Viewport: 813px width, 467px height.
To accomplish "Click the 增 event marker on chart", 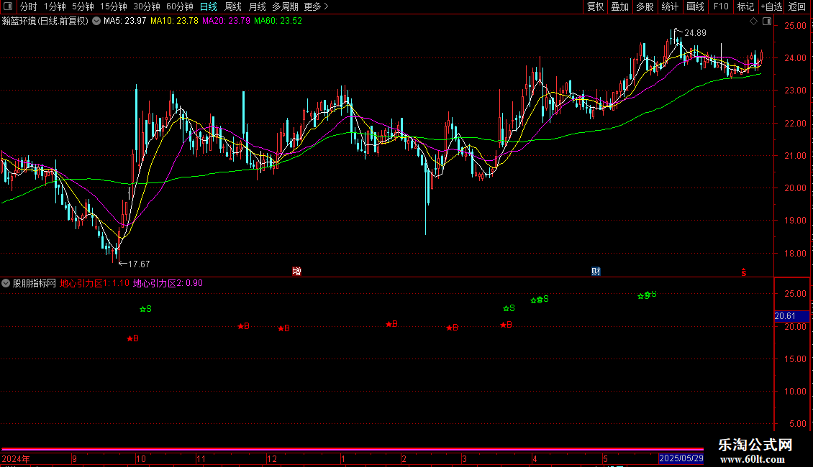I will tap(296, 272).
